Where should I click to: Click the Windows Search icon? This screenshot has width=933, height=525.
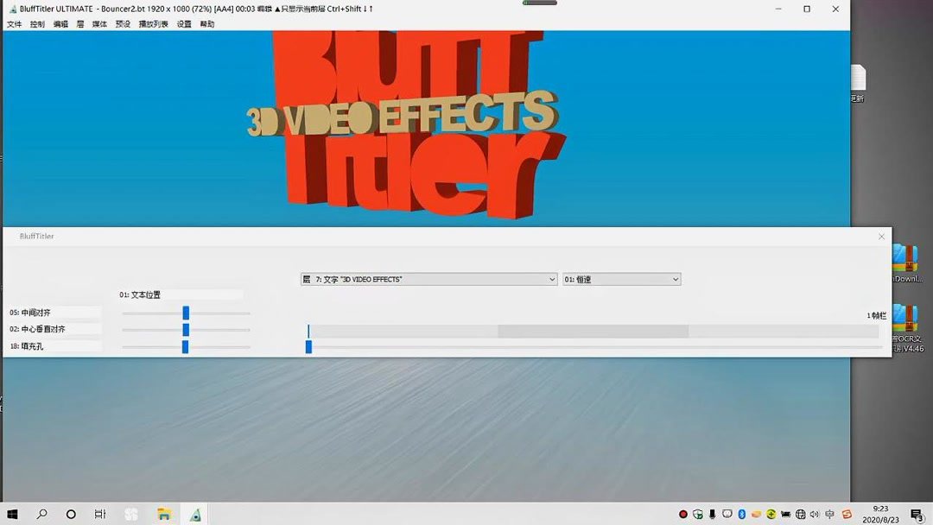point(41,513)
